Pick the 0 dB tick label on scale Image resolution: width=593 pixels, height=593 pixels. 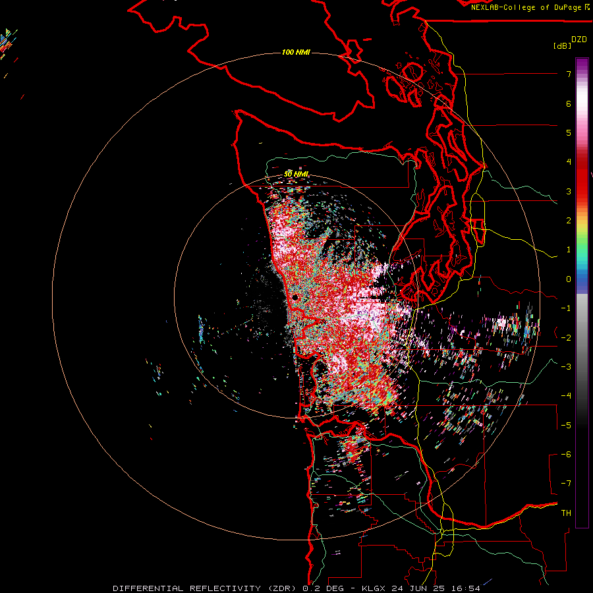click(569, 279)
